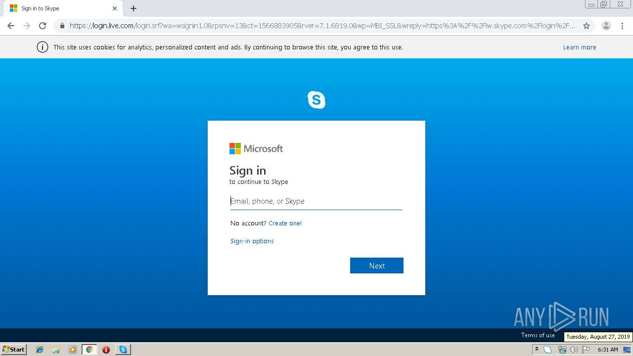Click the network tray icon

562,350
